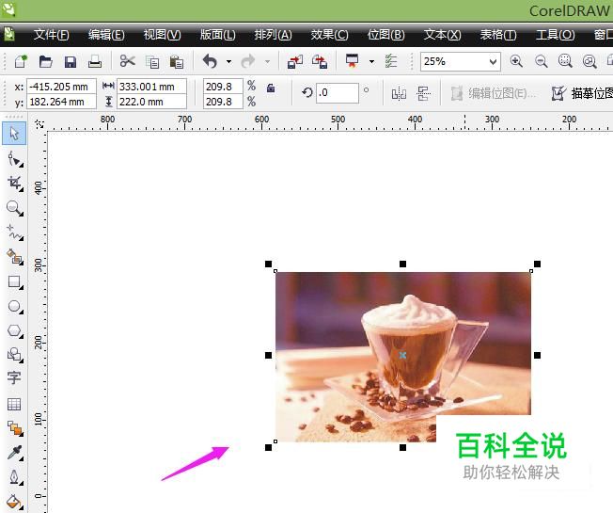
Task: Select the Rectangle tool
Action: (15, 281)
